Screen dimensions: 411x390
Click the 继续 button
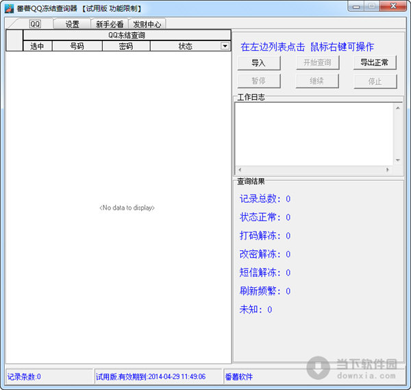click(x=317, y=81)
